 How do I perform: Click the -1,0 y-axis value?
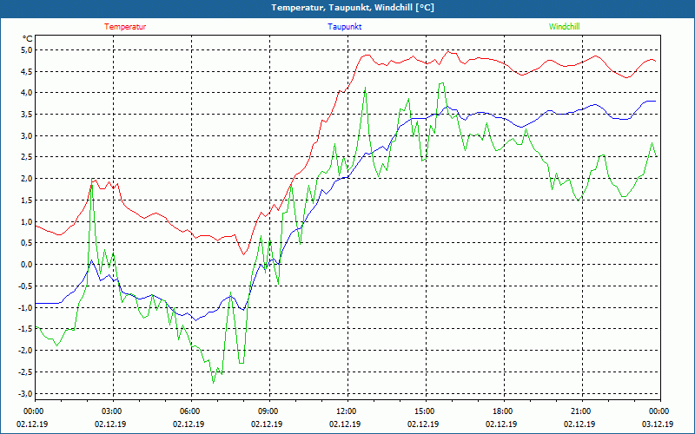[26, 307]
